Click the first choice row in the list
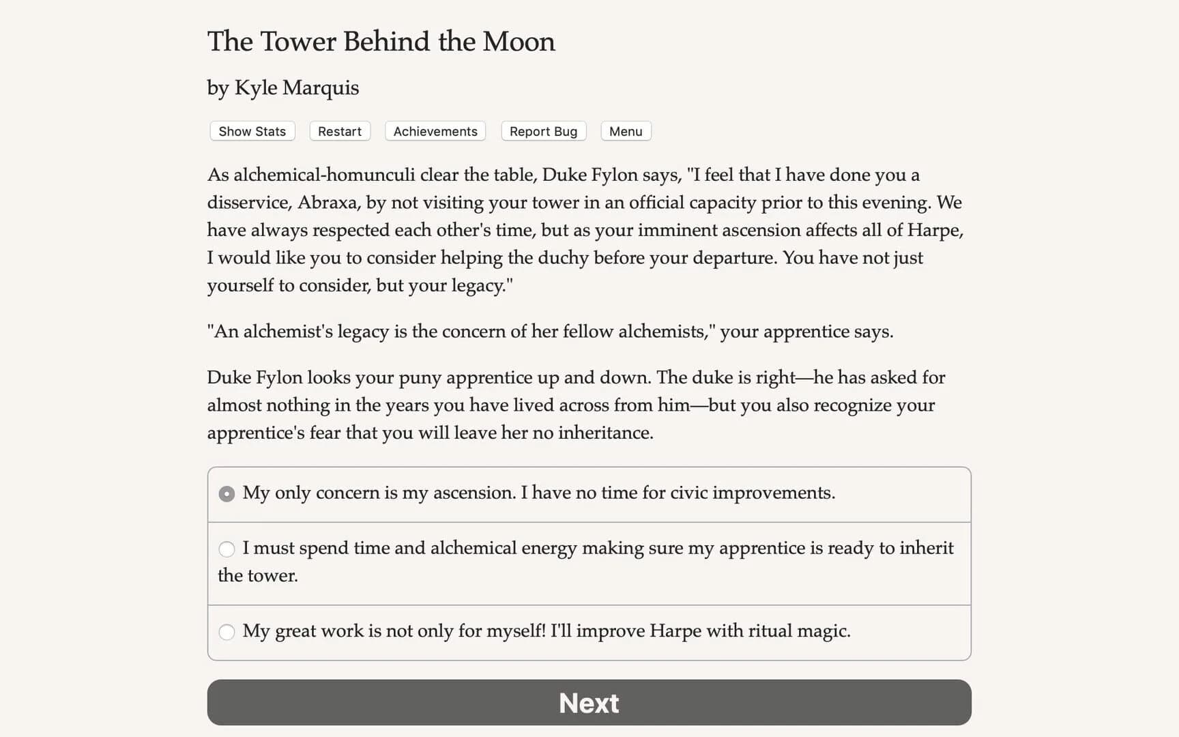This screenshot has height=737, width=1179. click(x=539, y=493)
